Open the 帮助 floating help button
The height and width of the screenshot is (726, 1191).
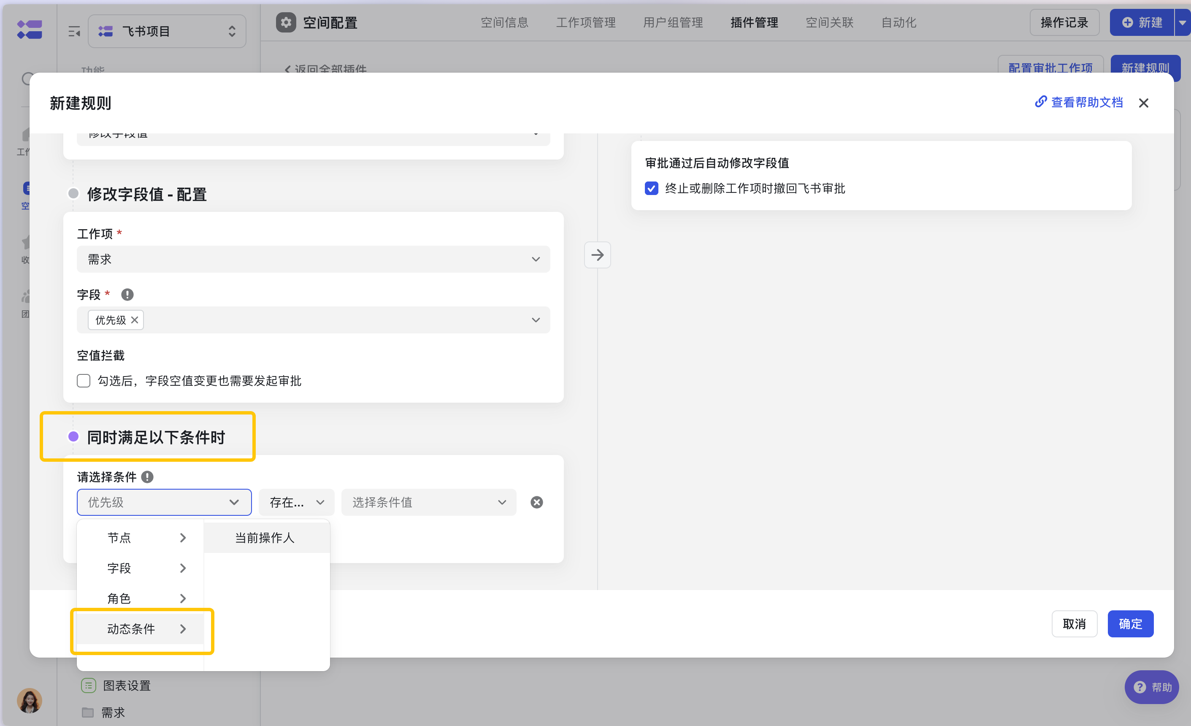(1152, 687)
